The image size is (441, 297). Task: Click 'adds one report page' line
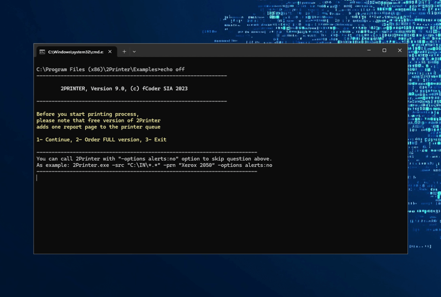[x=99, y=127]
